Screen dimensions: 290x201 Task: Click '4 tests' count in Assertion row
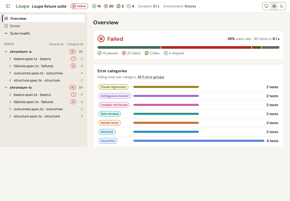click(x=272, y=141)
